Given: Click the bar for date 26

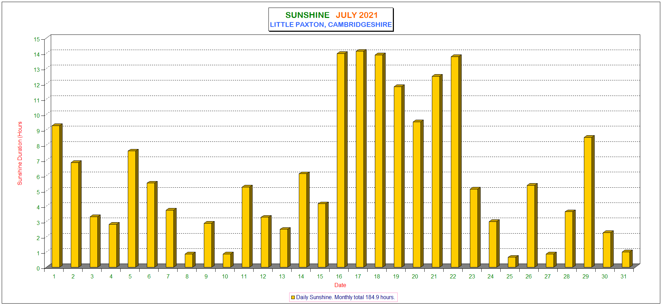Looking at the screenshot, I should 532,226.
